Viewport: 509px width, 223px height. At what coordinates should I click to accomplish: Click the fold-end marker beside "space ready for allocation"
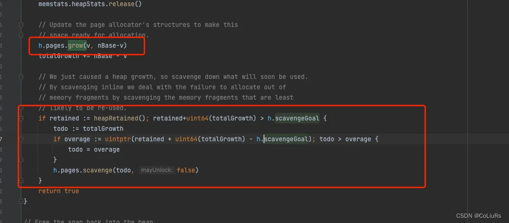pyautogui.click(x=21, y=35)
